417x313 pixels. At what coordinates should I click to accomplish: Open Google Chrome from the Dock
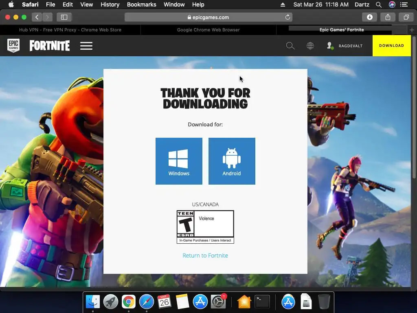(x=128, y=302)
